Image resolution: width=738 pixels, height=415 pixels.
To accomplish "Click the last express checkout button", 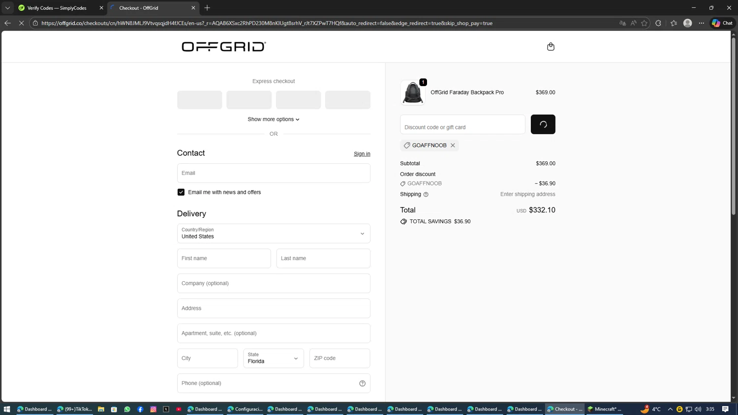I will pos(348,100).
